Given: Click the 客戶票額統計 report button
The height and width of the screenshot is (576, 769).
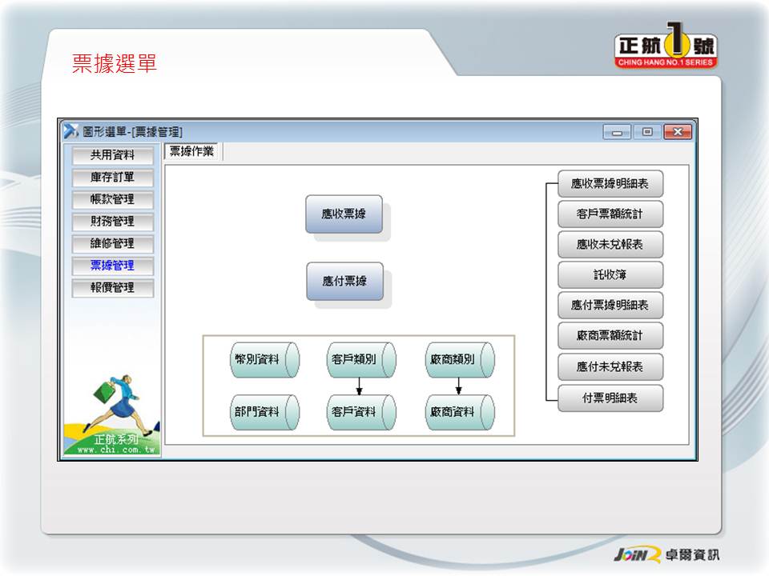Looking at the screenshot, I should pyautogui.click(x=610, y=214).
